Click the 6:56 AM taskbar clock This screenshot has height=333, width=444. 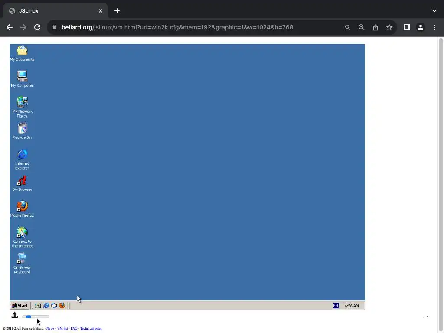(x=351, y=306)
